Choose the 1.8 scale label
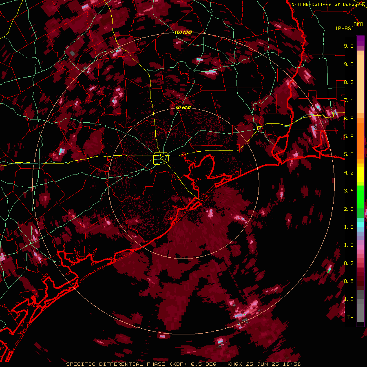The width and height of the screenshot is (367, 367). pyautogui.click(x=349, y=227)
